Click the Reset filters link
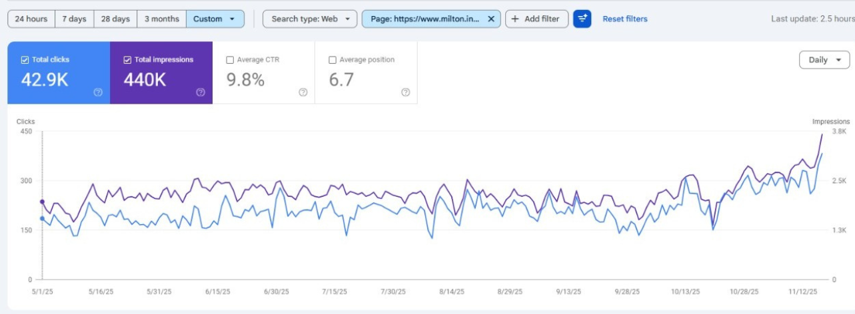Viewport: 855px width, 314px height. pos(624,19)
